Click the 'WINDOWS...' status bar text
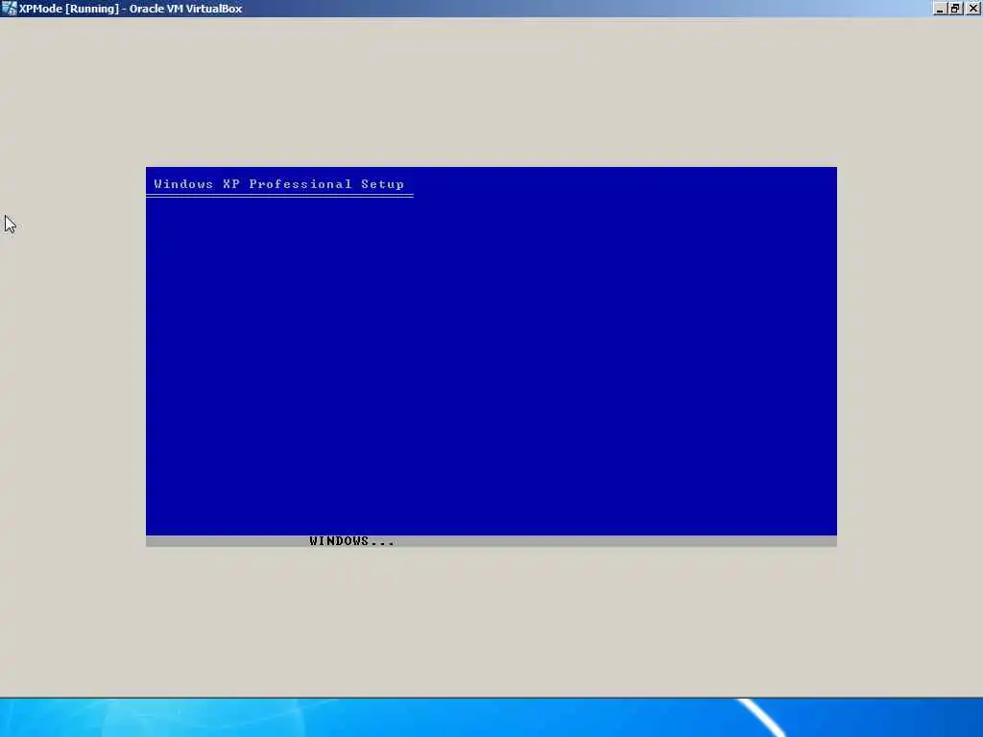 351,541
